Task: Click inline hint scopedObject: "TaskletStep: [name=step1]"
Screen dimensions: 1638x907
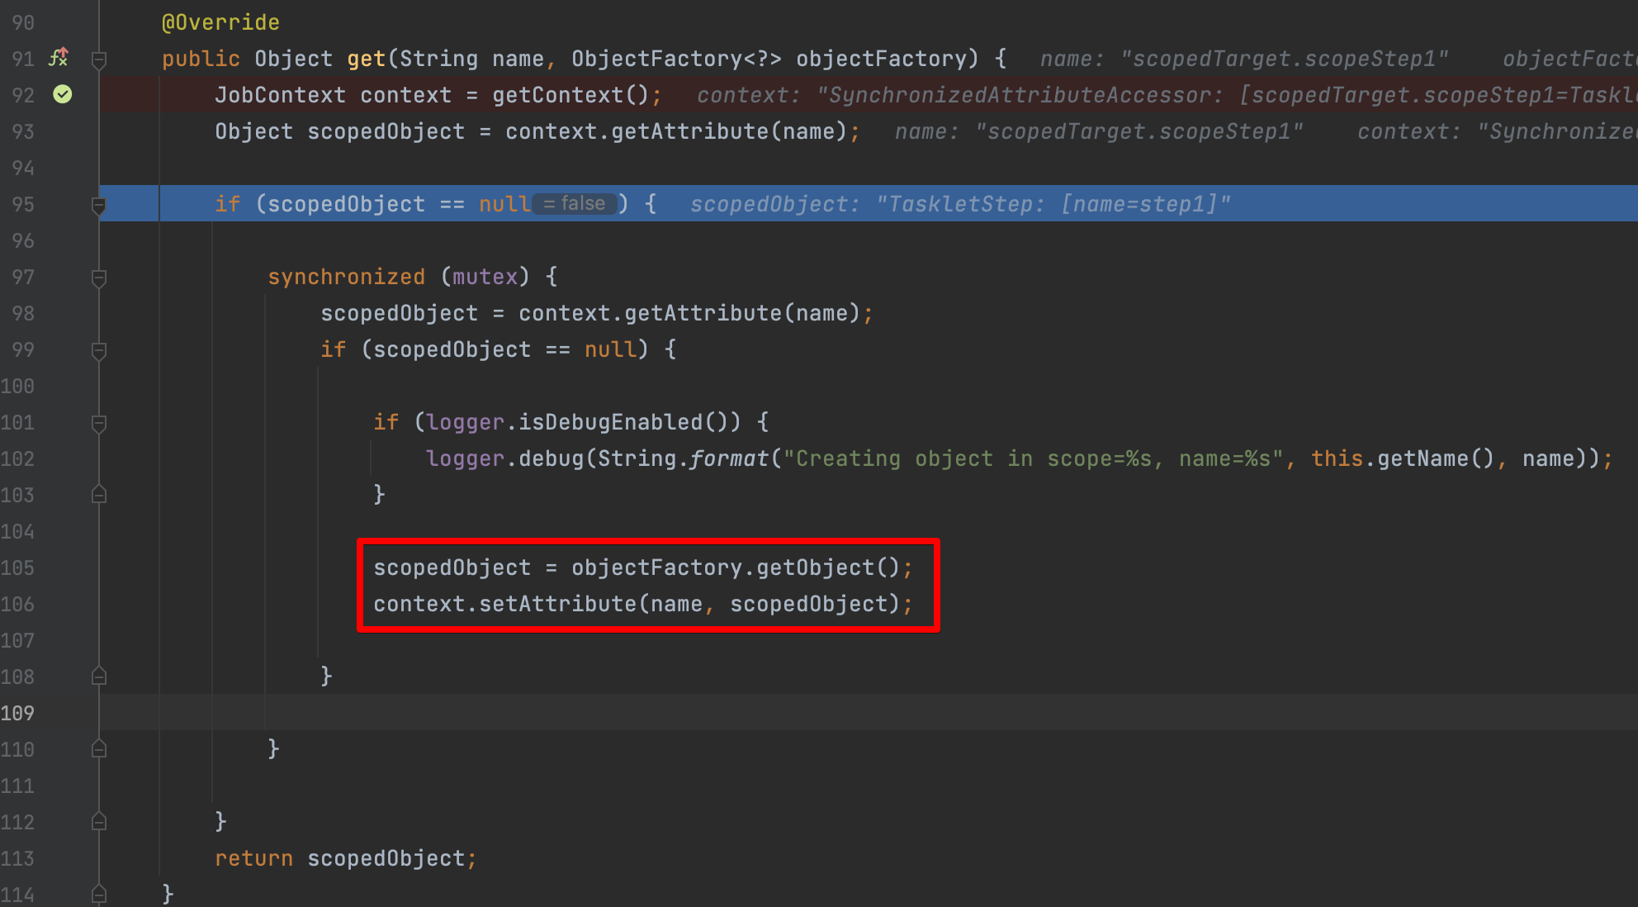Action: pyautogui.click(x=960, y=204)
